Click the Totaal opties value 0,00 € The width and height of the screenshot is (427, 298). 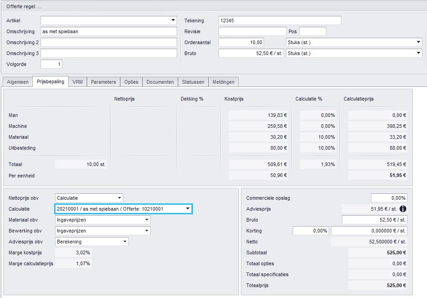(x=378, y=263)
